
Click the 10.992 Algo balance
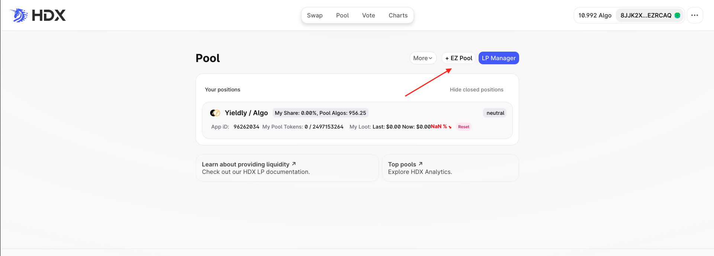coord(595,15)
